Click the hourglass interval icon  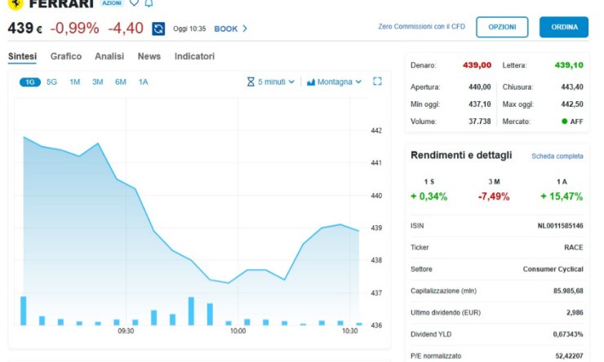(x=251, y=82)
